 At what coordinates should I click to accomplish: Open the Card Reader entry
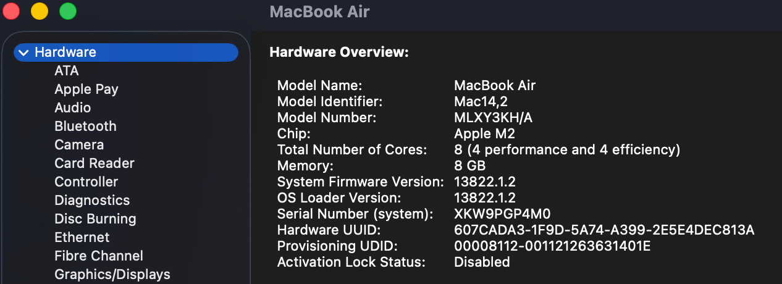[95, 164]
